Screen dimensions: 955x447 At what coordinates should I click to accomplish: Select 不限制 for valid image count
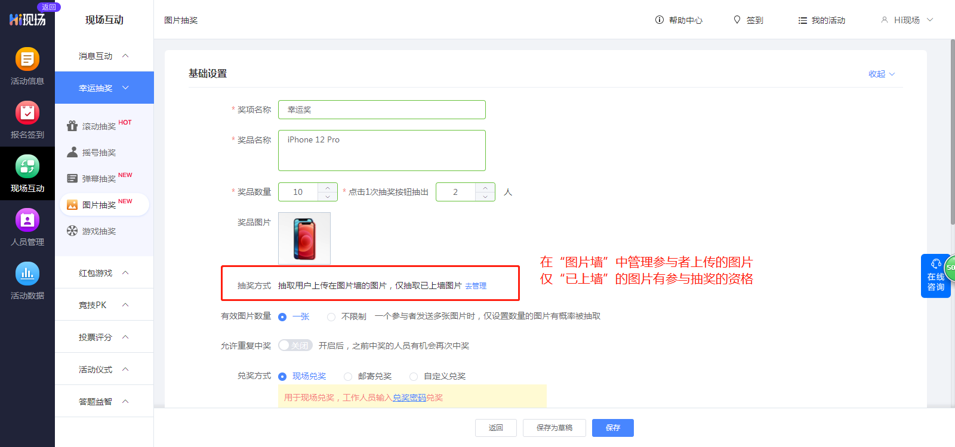(331, 317)
